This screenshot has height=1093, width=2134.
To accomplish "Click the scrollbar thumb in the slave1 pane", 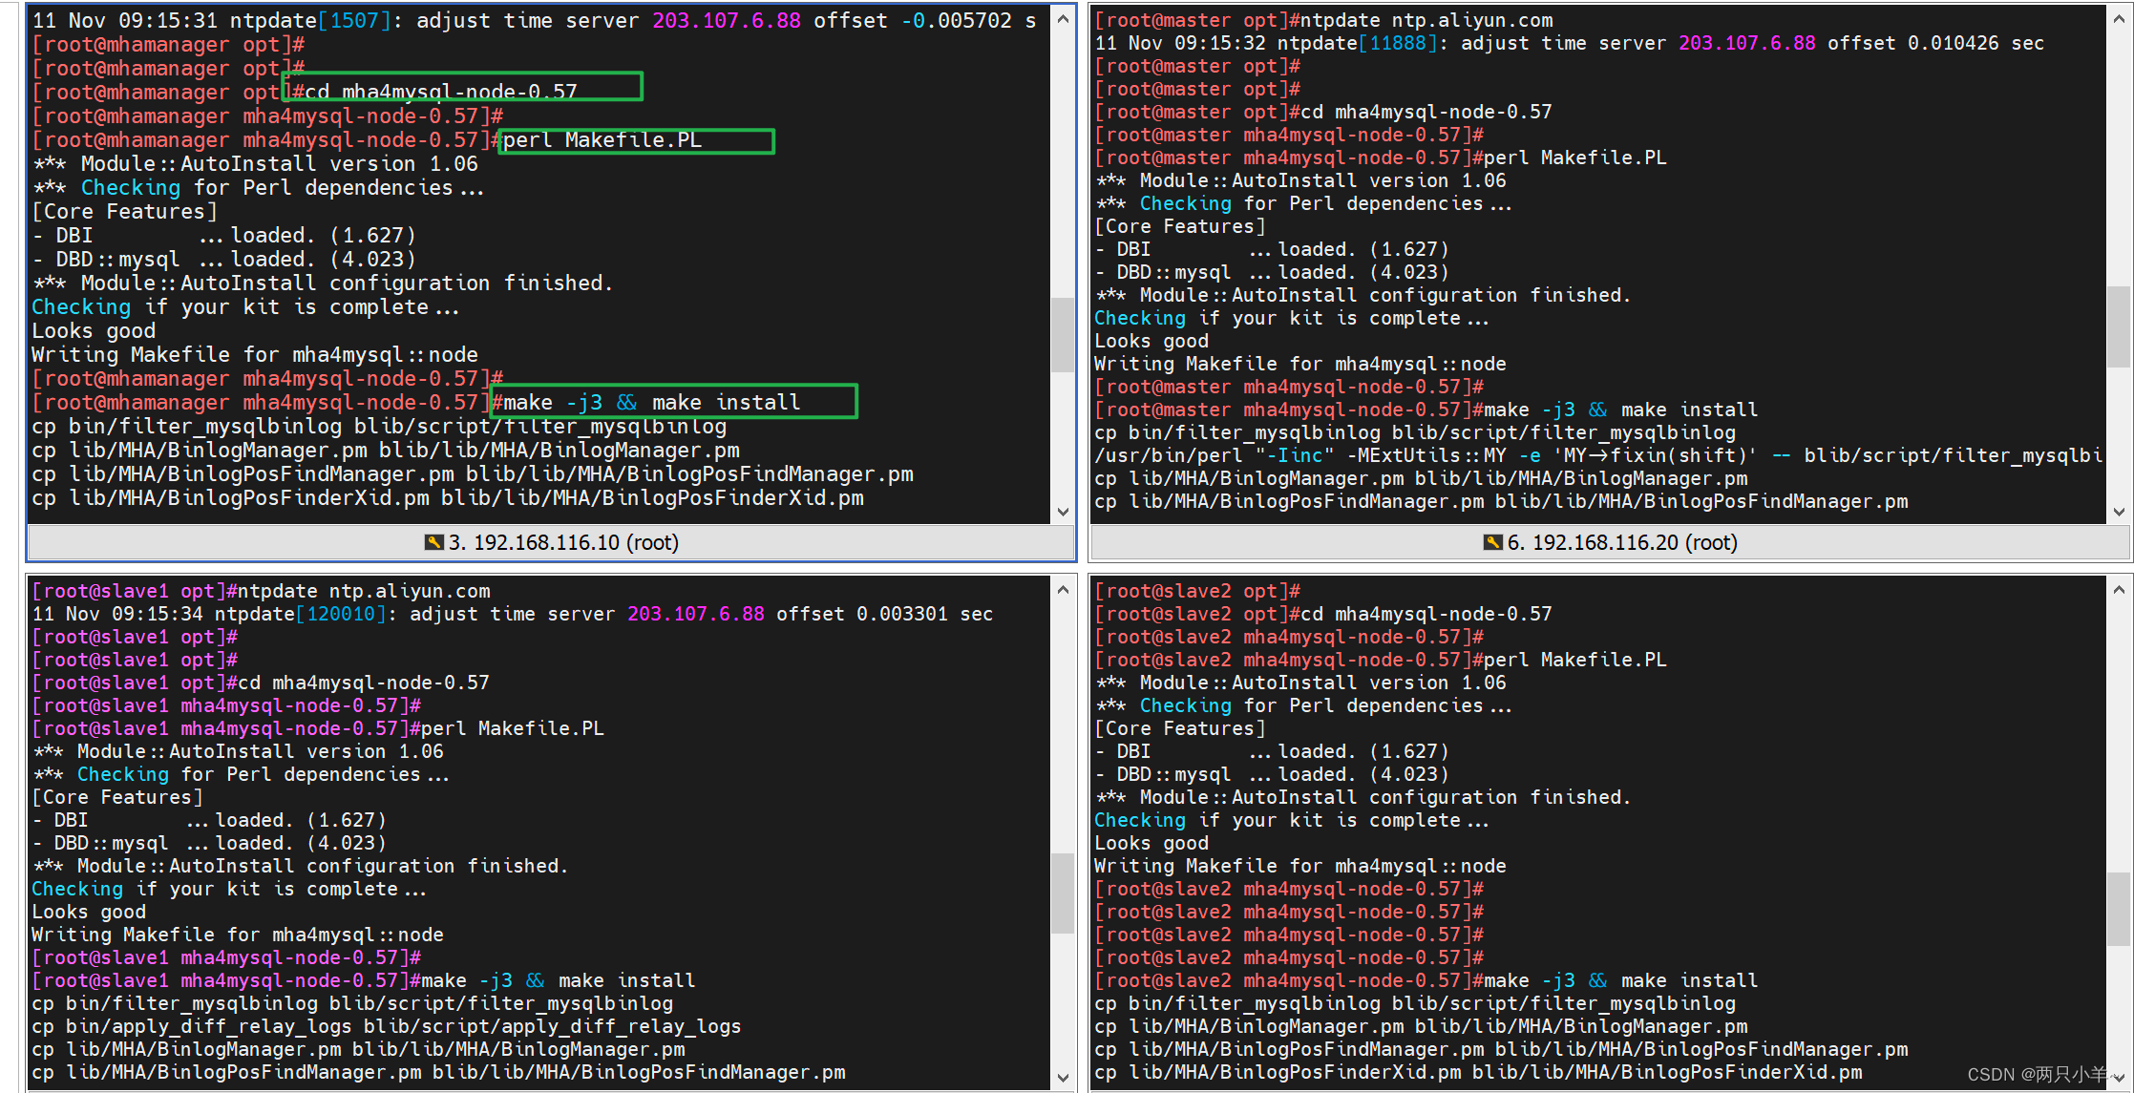I will tap(1063, 893).
